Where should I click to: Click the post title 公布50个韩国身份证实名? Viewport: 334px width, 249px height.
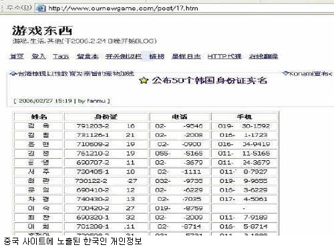click(209, 80)
